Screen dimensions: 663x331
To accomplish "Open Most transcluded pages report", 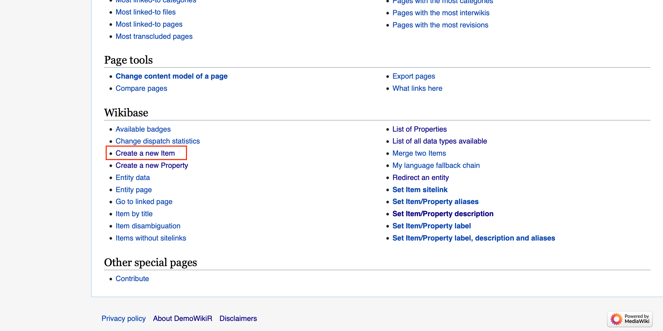I will (154, 36).
